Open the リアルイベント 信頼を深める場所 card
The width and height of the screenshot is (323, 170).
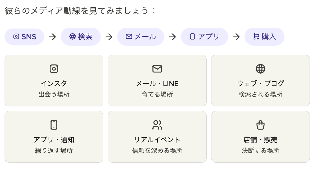pyautogui.click(x=157, y=137)
